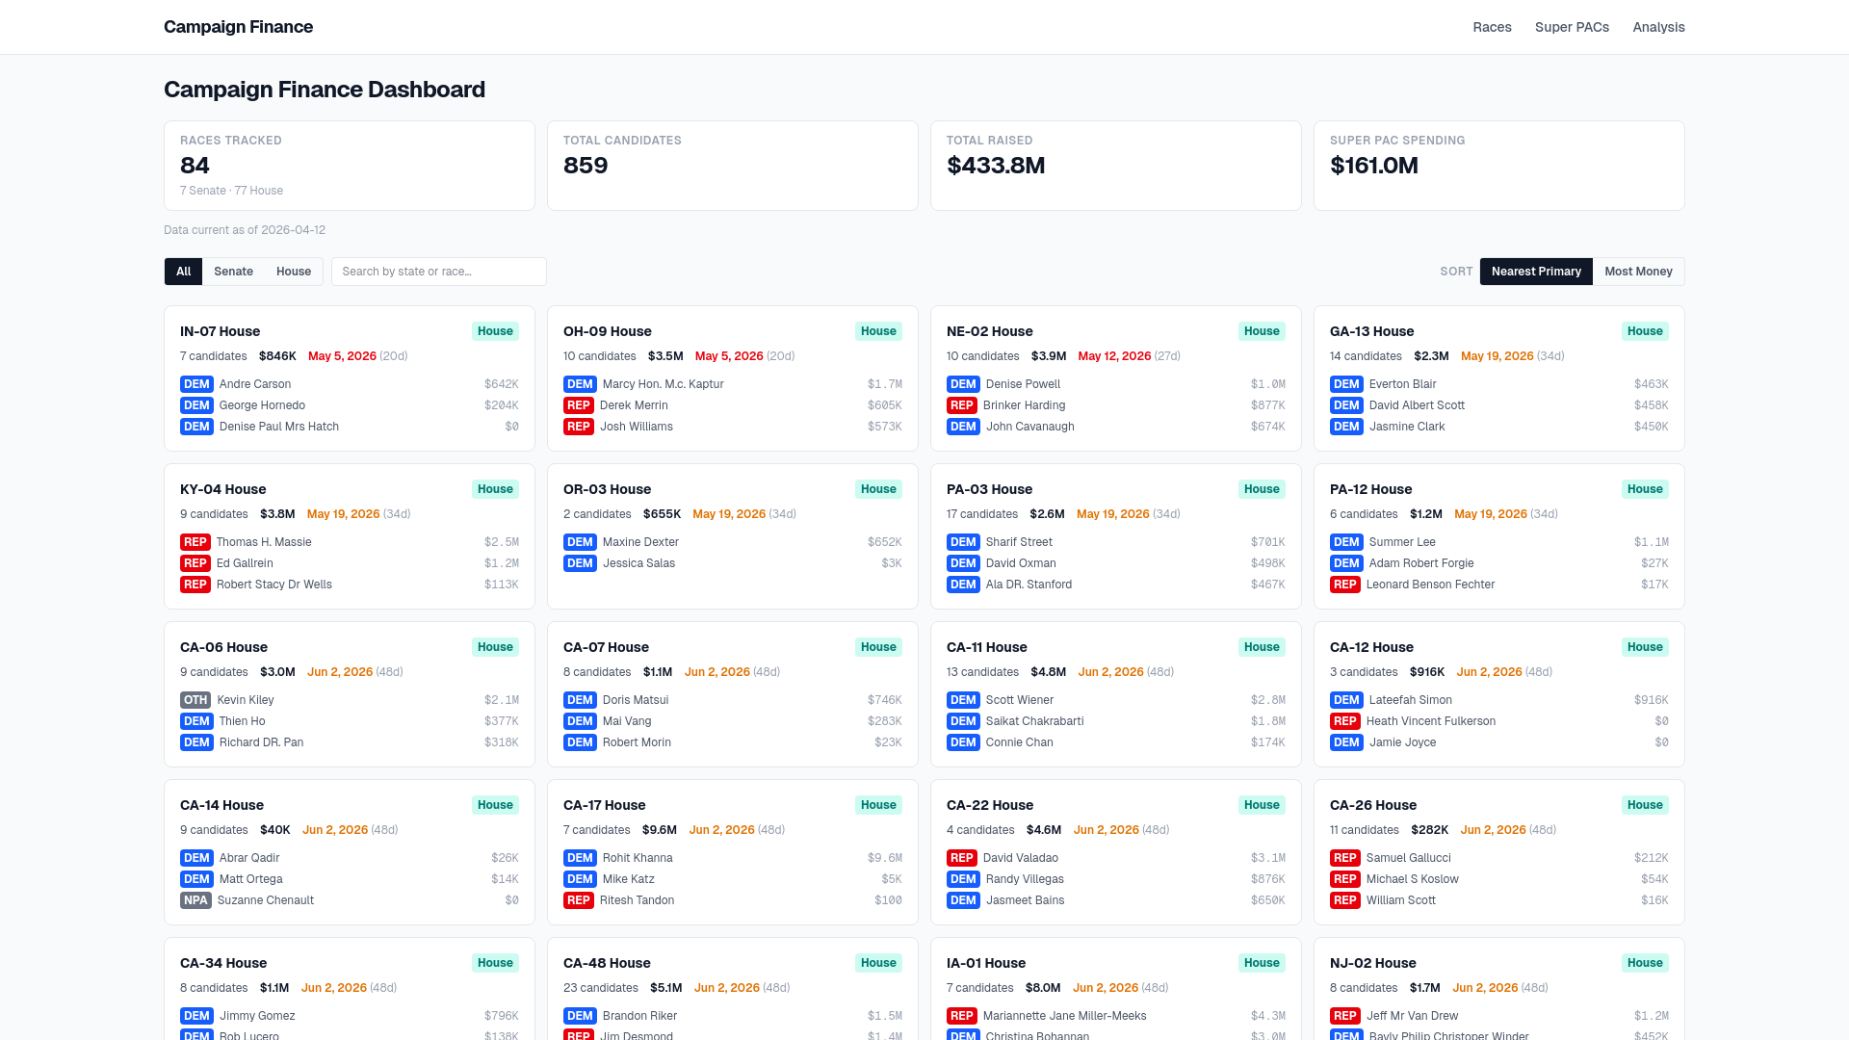Viewport: 1849px width, 1040px height.
Task: Open the GA-13 House race title
Action: [x=1371, y=331]
